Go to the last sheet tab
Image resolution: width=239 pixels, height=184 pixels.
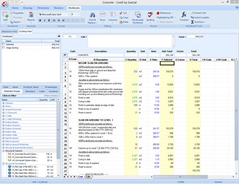(75, 177)
